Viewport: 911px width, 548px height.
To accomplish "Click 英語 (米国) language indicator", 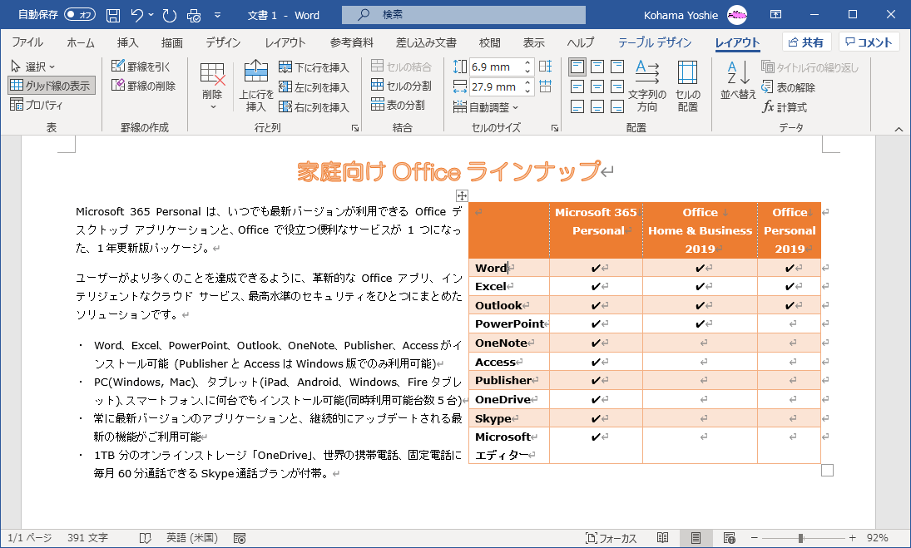I will (191, 538).
